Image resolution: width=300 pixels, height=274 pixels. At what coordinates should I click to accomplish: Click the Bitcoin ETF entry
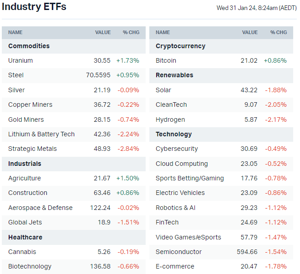[166, 60]
